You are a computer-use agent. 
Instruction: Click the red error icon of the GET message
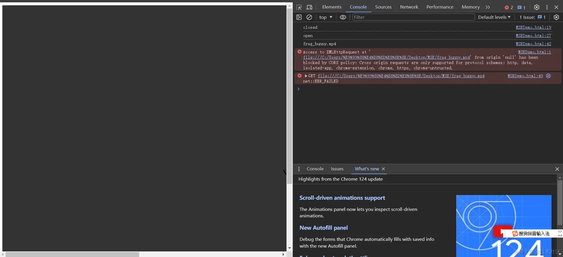(x=299, y=76)
